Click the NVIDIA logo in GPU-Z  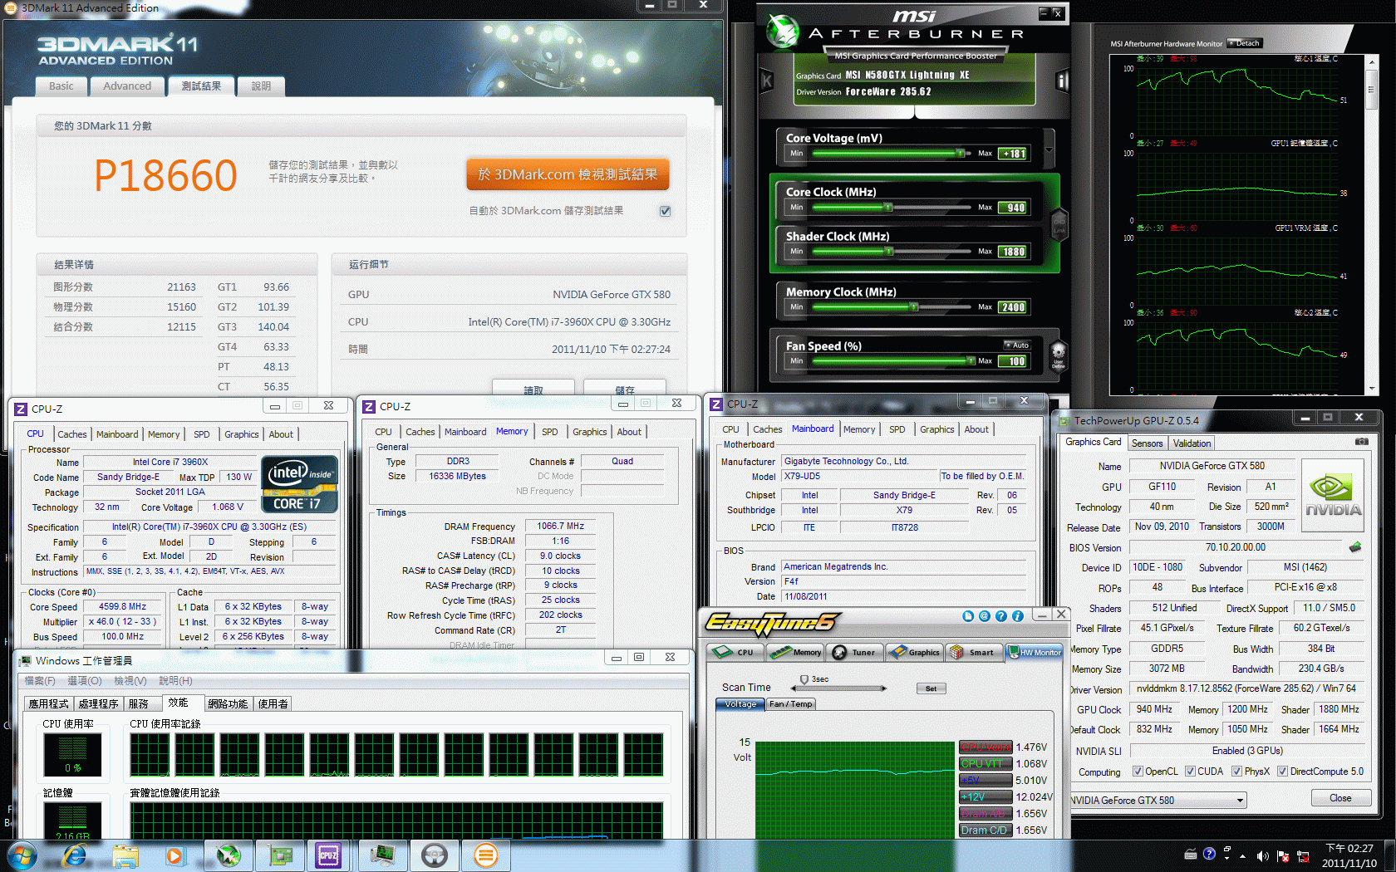(1333, 496)
